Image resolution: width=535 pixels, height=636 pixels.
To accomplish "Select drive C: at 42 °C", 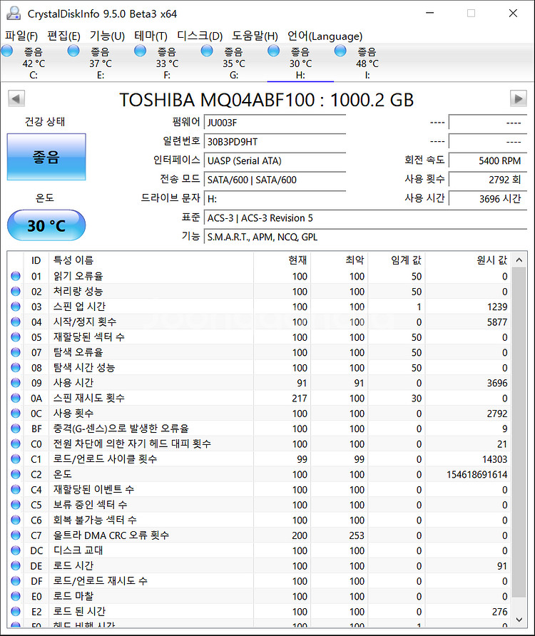I will pos(34,63).
